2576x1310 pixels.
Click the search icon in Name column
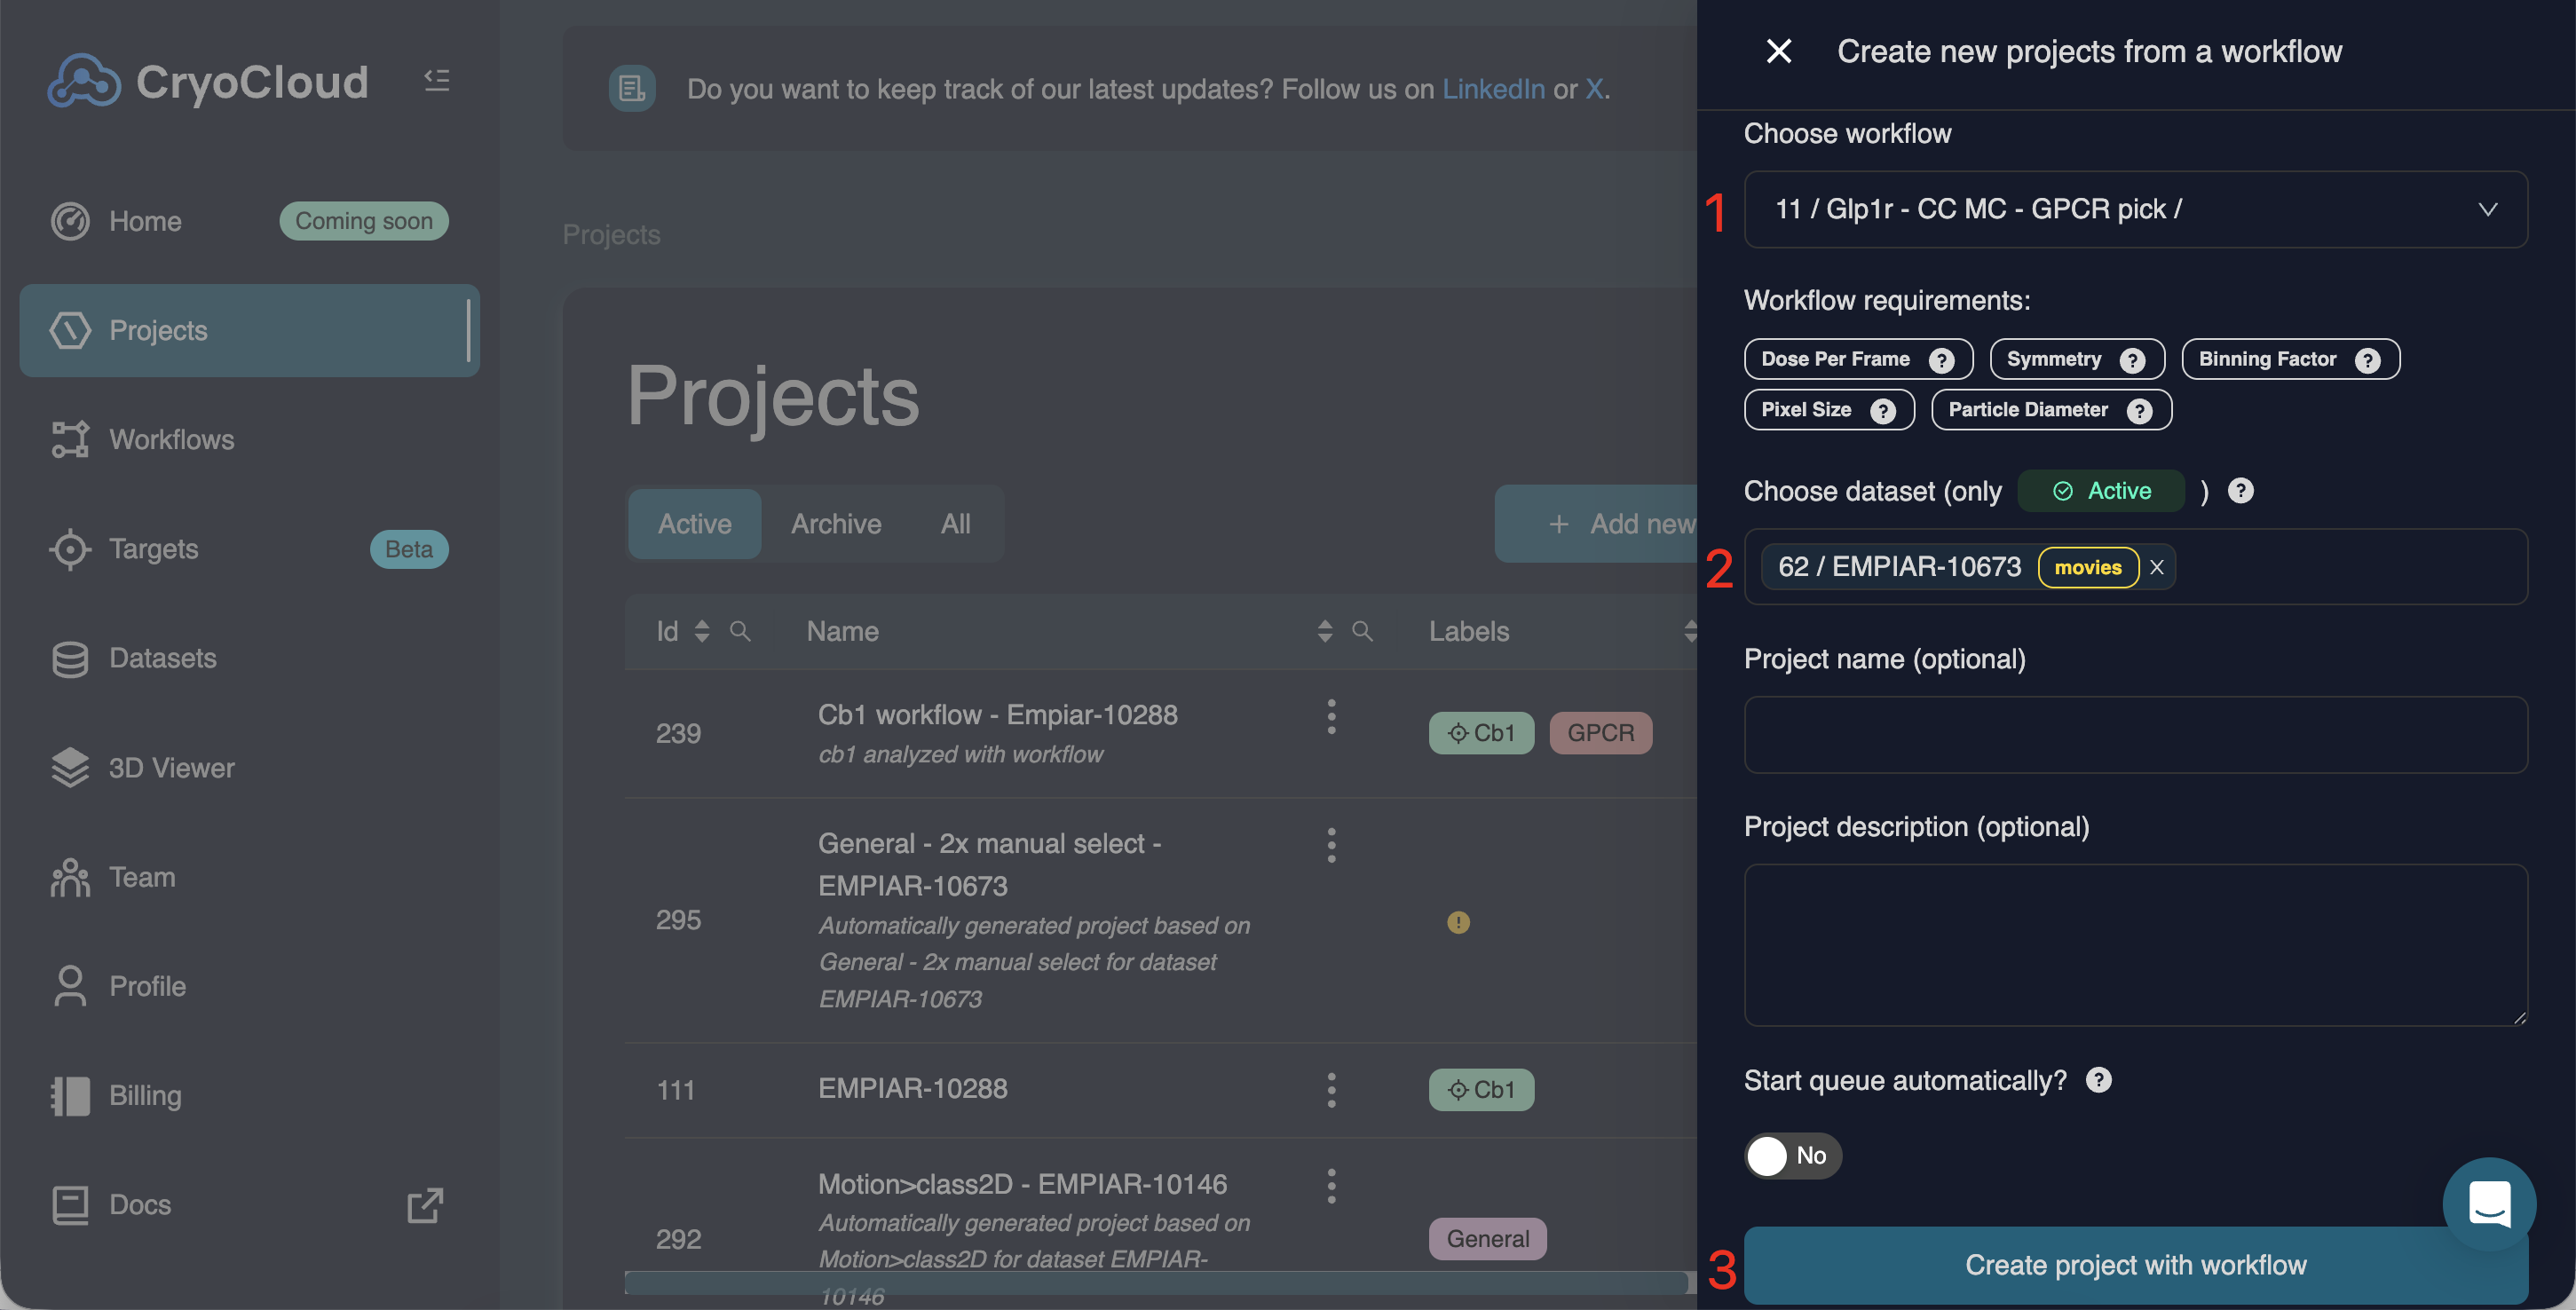click(x=1362, y=631)
